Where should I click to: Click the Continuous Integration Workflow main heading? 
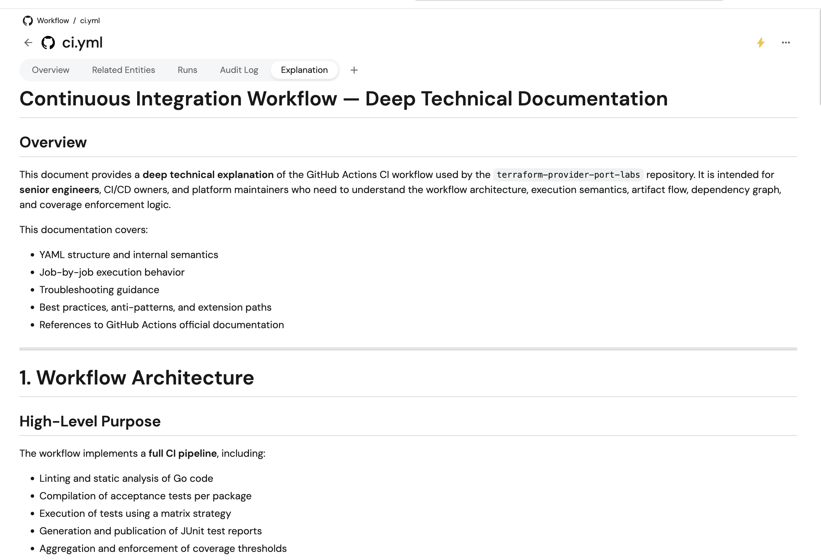tap(343, 99)
